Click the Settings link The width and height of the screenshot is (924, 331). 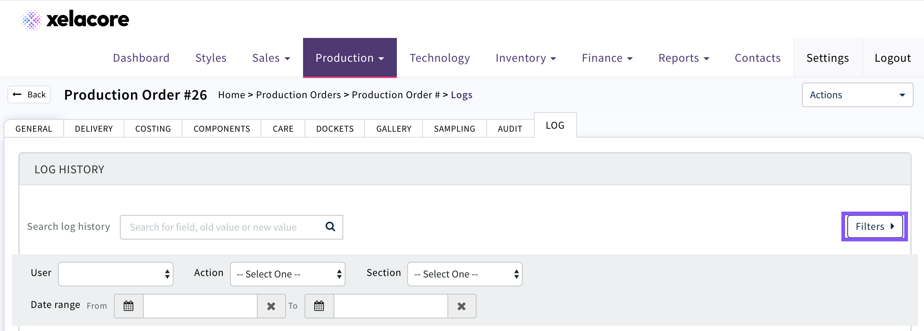(828, 58)
